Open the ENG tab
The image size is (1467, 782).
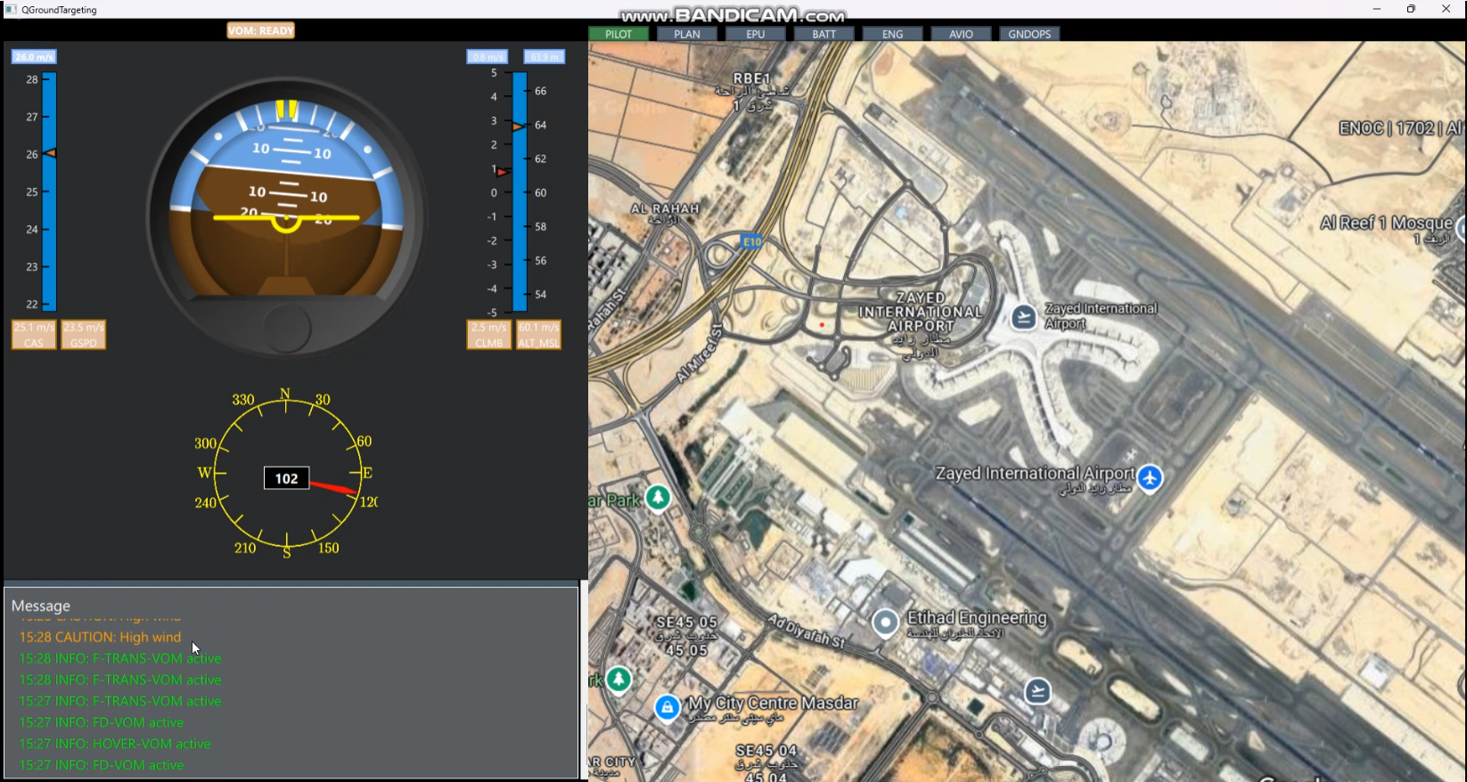893,34
